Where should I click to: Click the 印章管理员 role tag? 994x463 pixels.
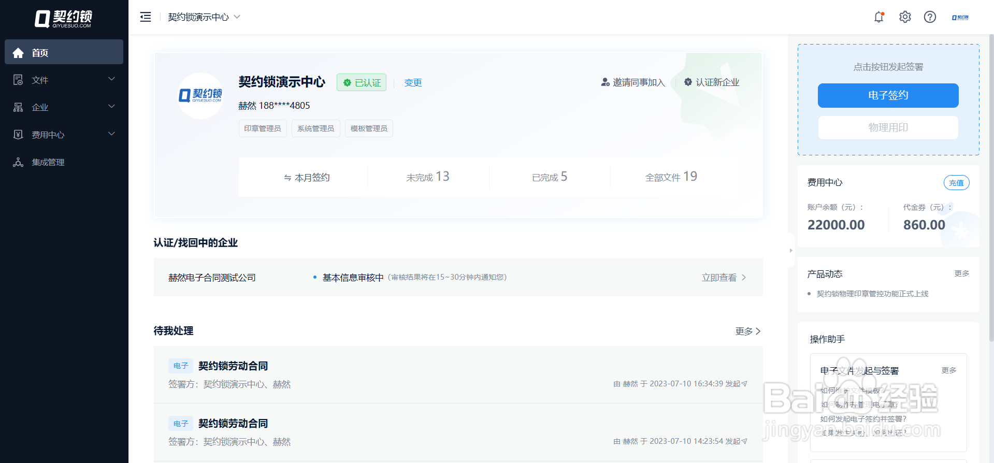263,128
